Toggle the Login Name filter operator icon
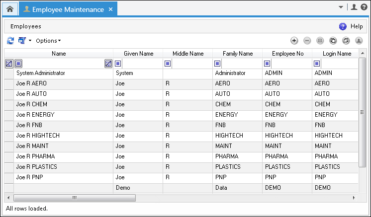Screen dimensions: 371x217 pyautogui.click(x=317, y=64)
